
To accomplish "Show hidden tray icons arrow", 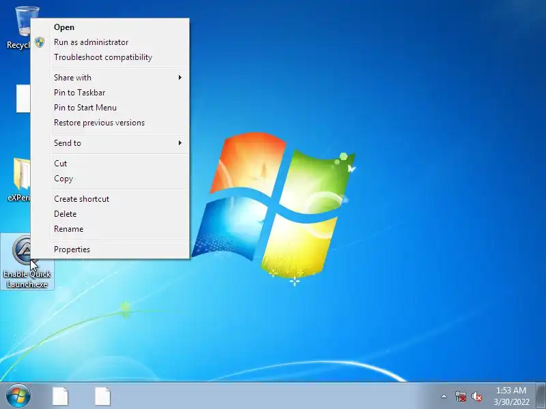I will [x=444, y=396].
